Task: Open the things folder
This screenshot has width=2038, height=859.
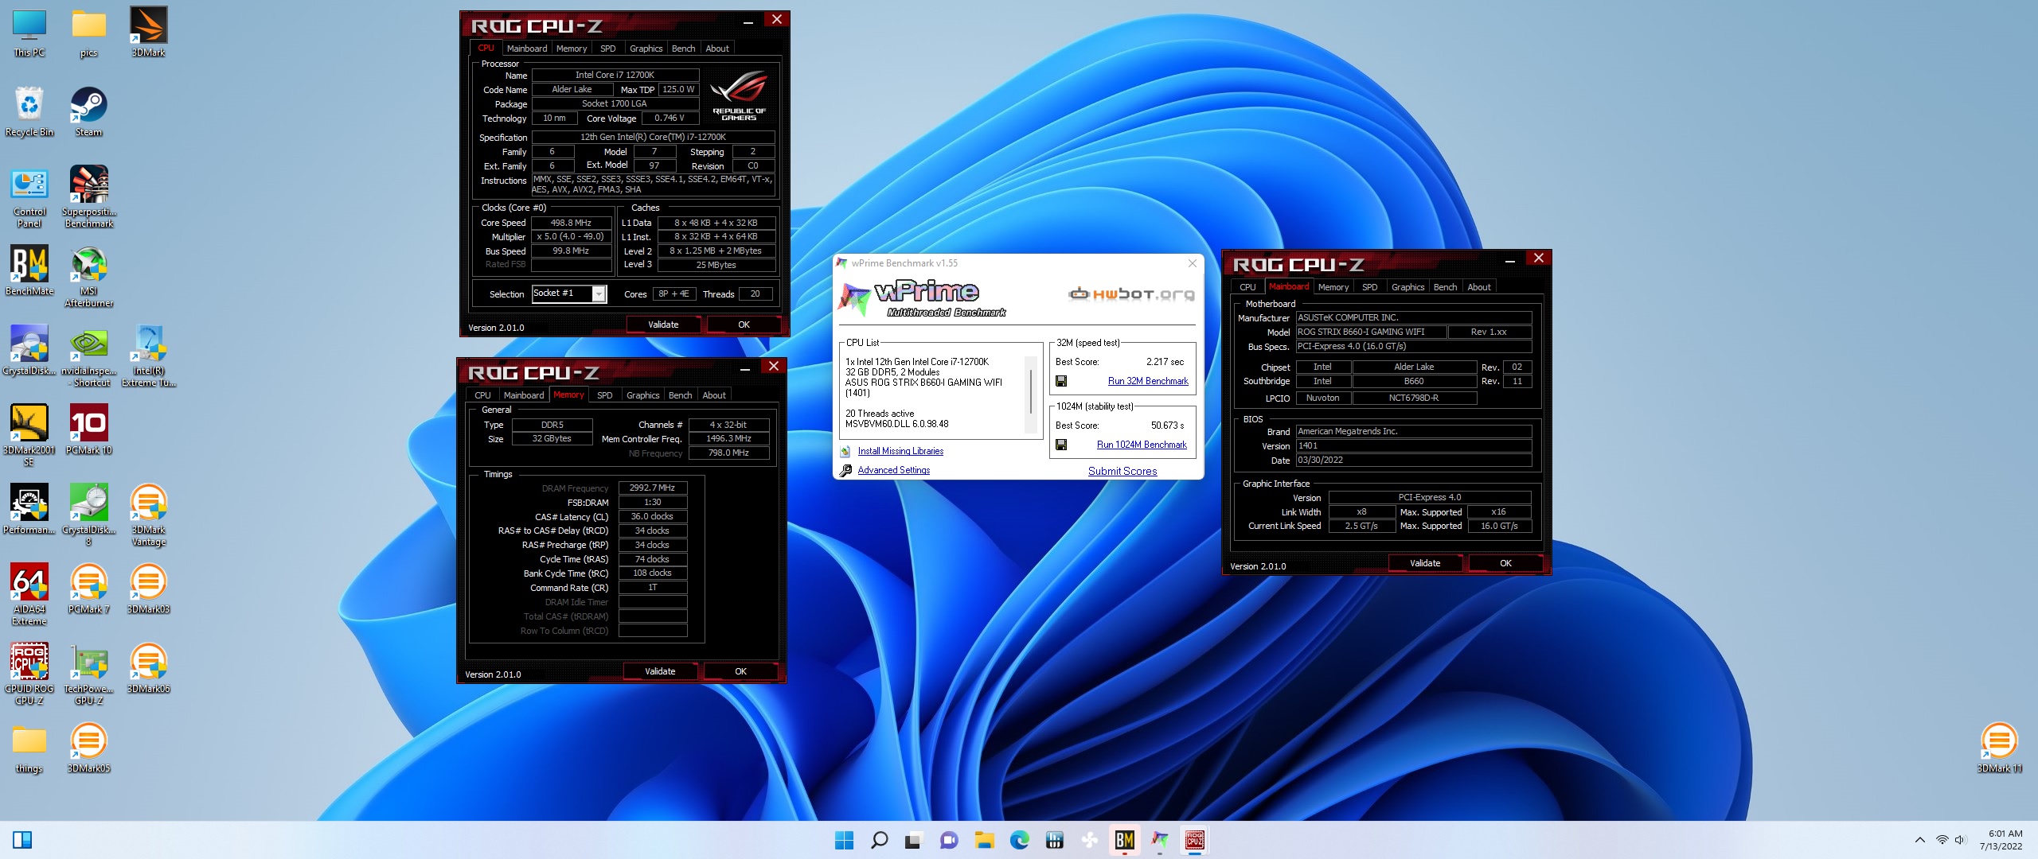Action: point(29,748)
